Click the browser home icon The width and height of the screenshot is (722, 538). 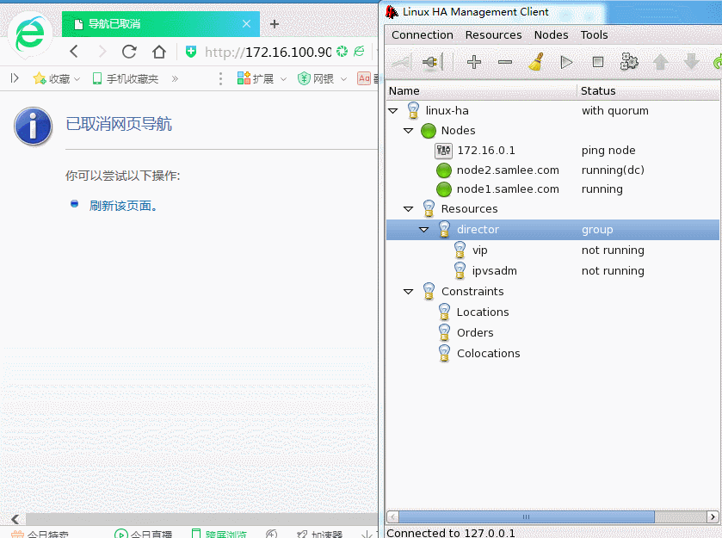(x=159, y=52)
